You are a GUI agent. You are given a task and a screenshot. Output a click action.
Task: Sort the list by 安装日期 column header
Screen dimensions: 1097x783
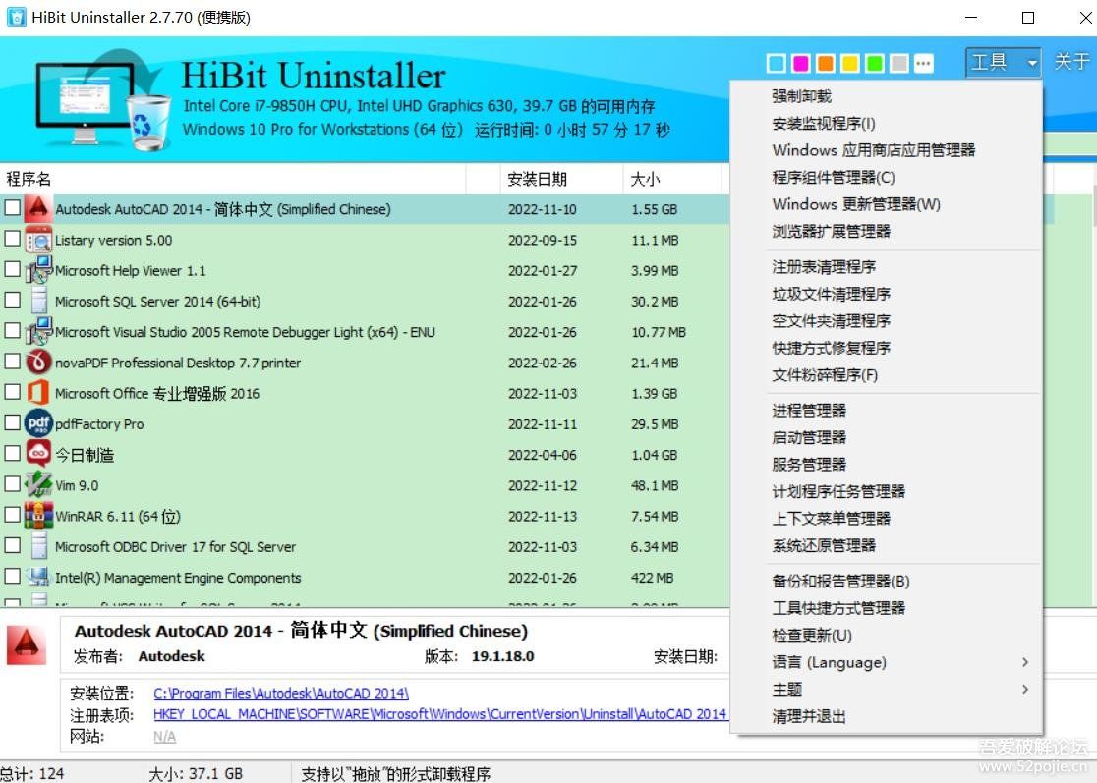537,179
